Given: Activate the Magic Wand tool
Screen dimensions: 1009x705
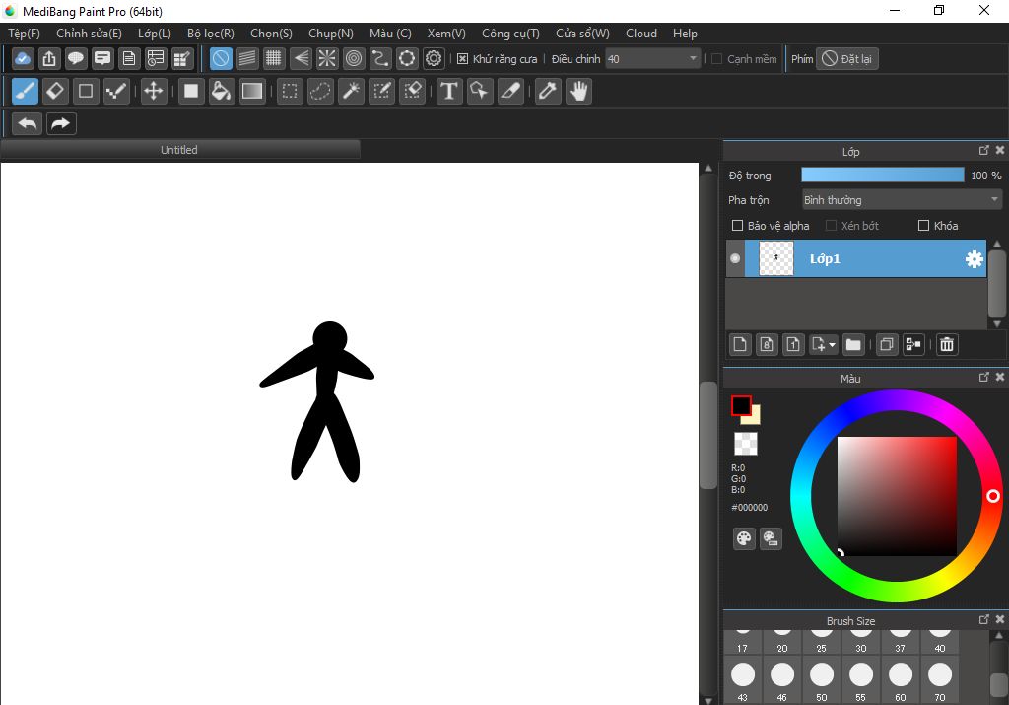Looking at the screenshot, I should point(350,92).
